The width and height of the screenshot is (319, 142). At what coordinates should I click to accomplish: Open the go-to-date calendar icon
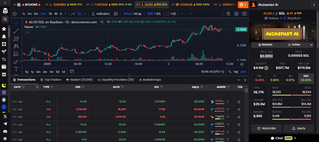pyautogui.click(x=72, y=72)
